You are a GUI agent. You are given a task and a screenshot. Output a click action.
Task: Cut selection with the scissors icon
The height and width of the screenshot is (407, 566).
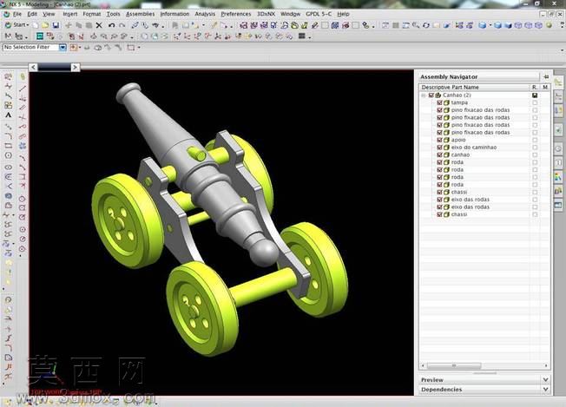click(69, 25)
